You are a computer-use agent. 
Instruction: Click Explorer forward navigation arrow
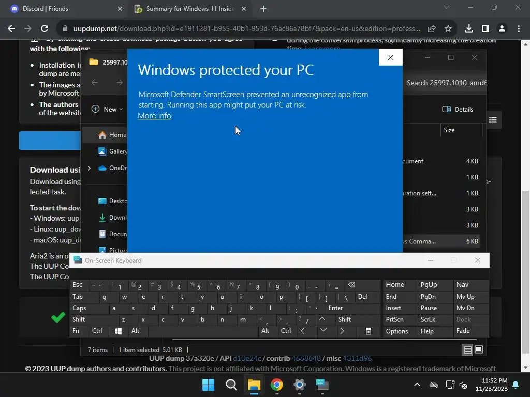coord(120,83)
